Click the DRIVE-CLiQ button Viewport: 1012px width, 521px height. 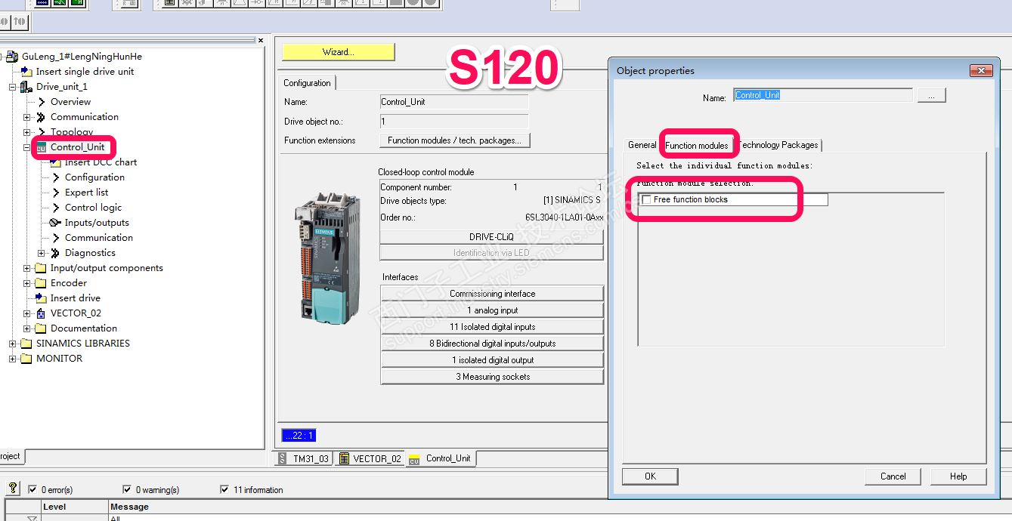[492, 236]
